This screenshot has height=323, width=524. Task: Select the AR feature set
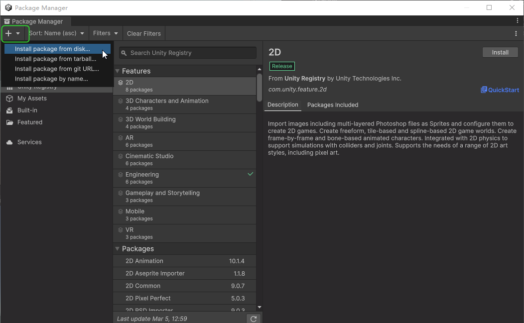pyautogui.click(x=185, y=141)
